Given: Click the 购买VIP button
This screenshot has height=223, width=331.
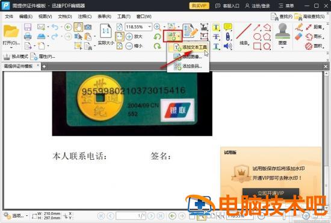Looking at the screenshot, I should point(199,5).
